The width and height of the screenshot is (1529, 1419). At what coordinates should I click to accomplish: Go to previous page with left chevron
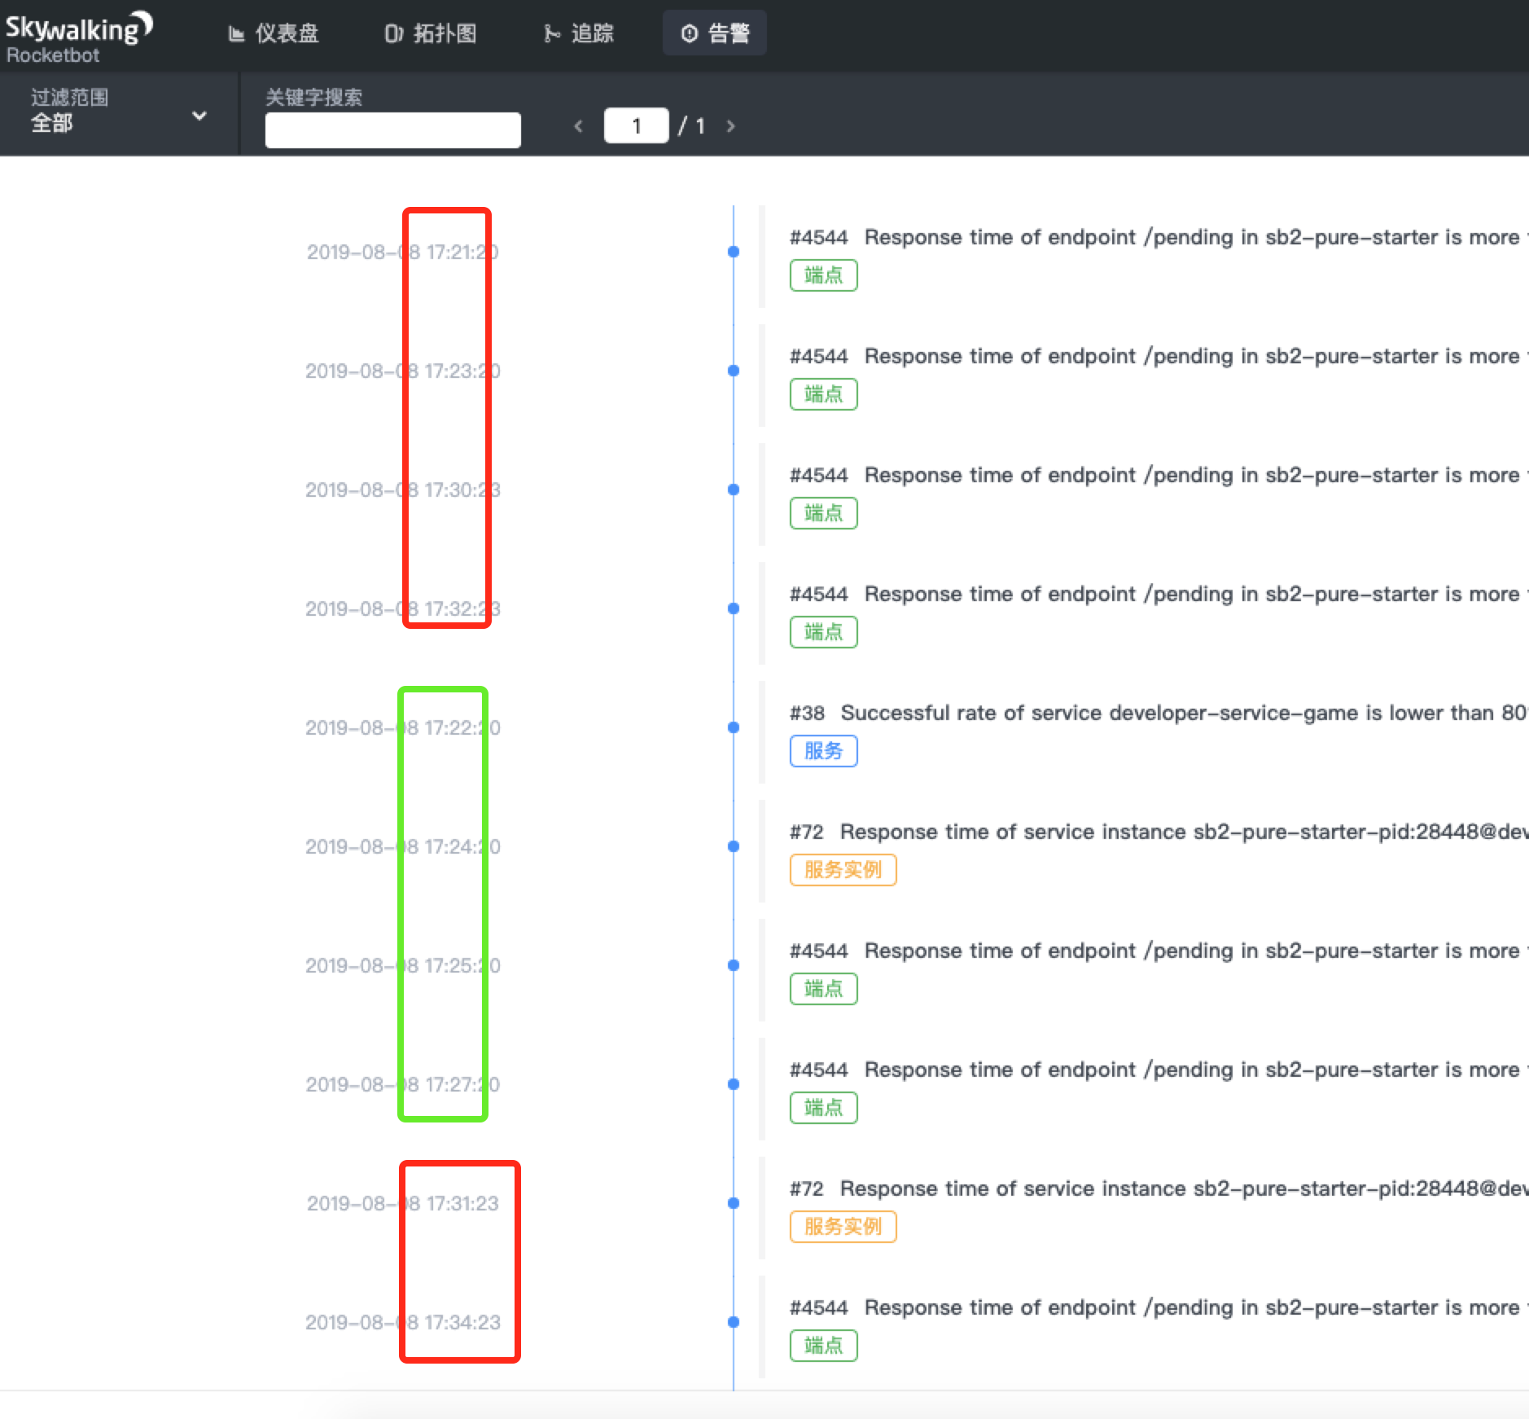click(579, 126)
